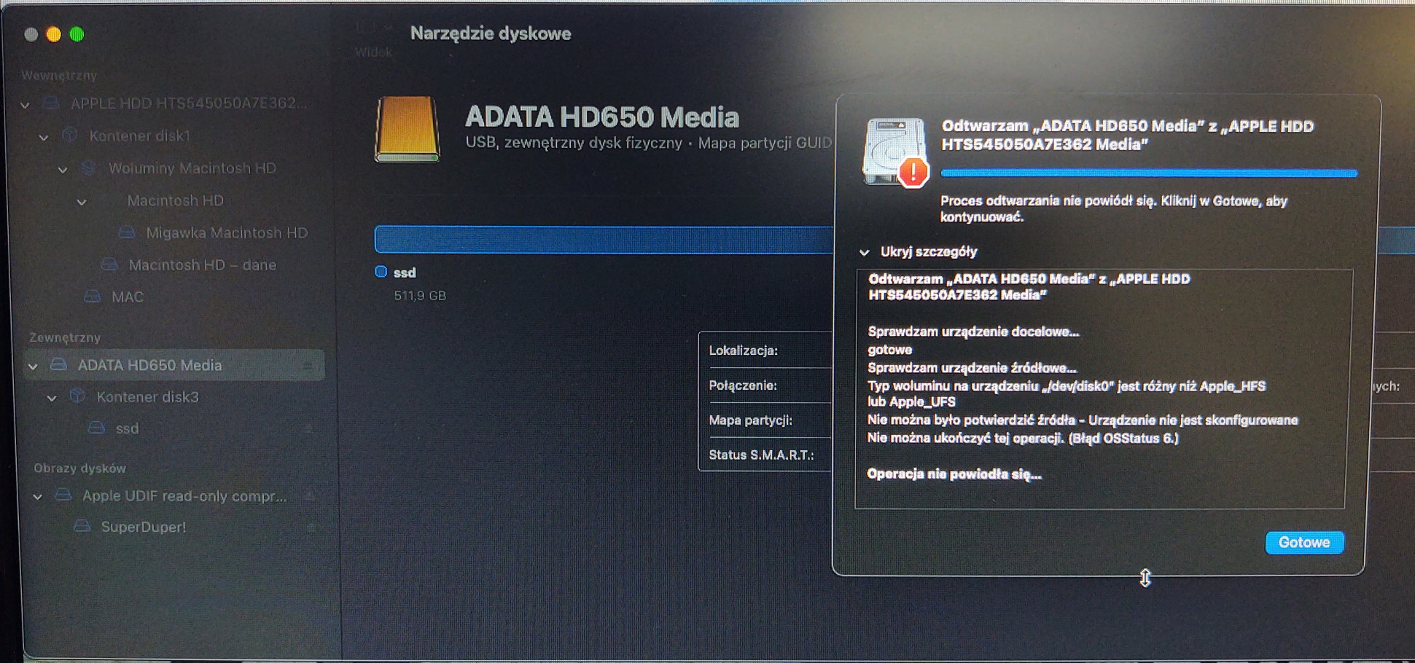The height and width of the screenshot is (663, 1415).
Task: Click the Kontener disk1 container icon
Action: (x=71, y=135)
